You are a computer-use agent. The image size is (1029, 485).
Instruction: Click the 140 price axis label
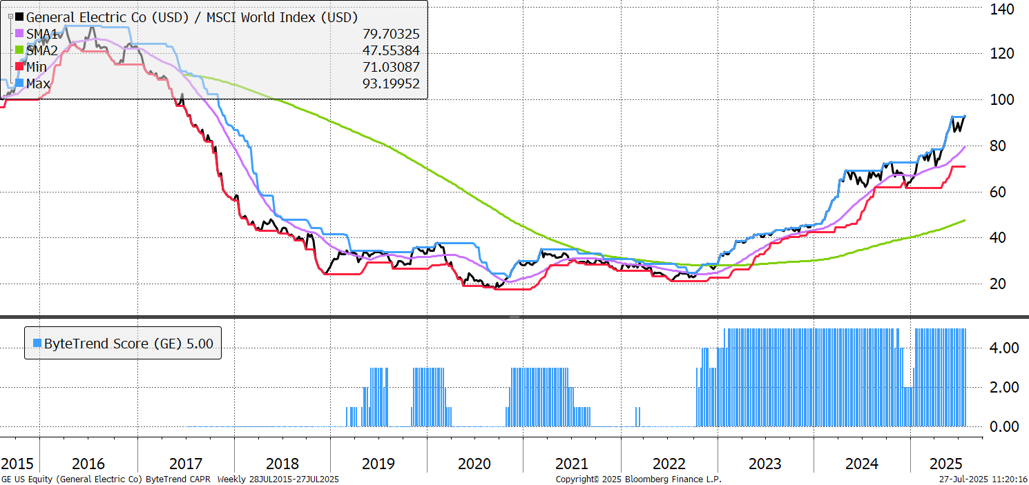(1002, 9)
